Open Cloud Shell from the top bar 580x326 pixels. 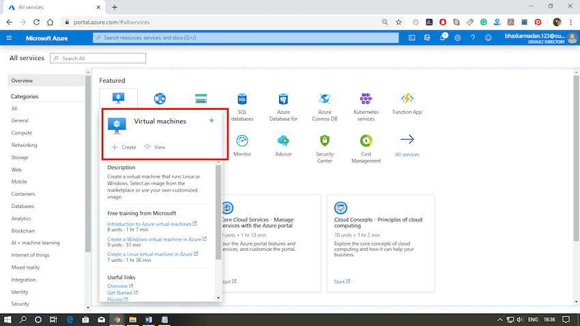(x=411, y=38)
